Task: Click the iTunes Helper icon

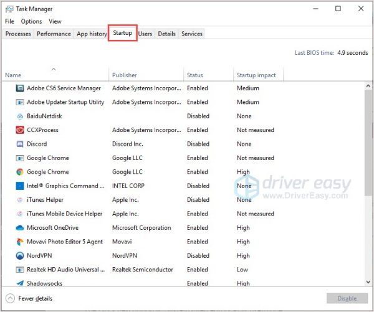Action: (20, 200)
